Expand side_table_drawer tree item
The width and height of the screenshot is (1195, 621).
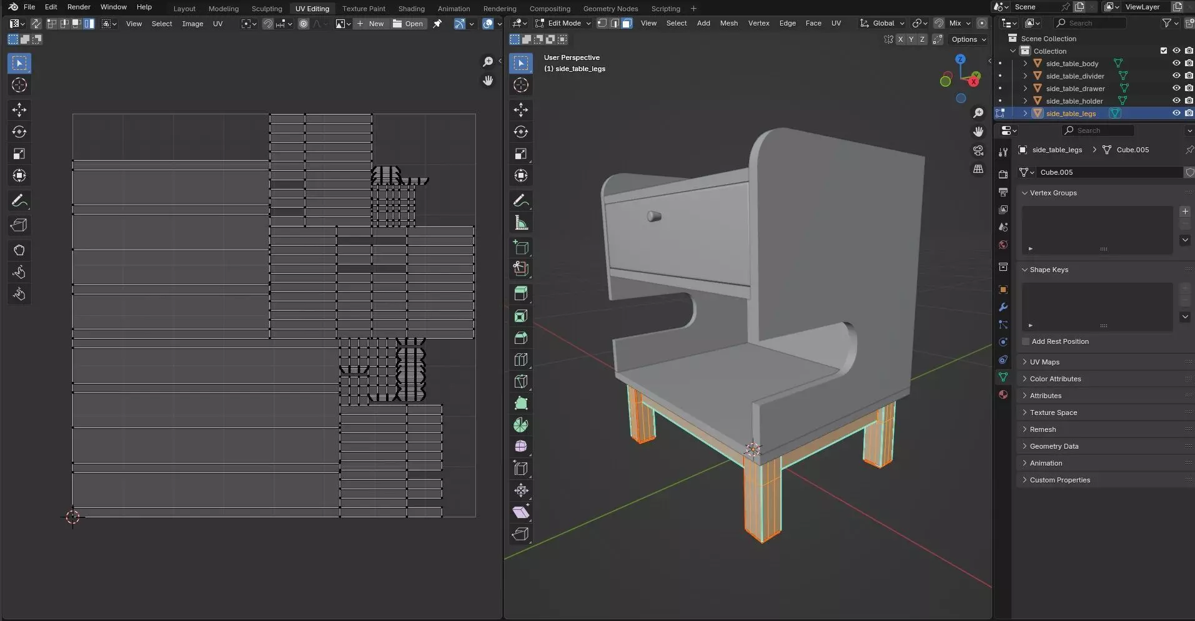(x=1025, y=88)
